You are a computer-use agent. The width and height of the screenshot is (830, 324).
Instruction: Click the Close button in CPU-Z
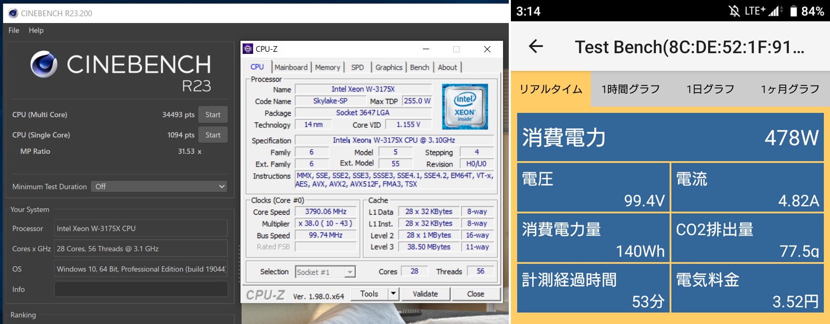point(476,294)
